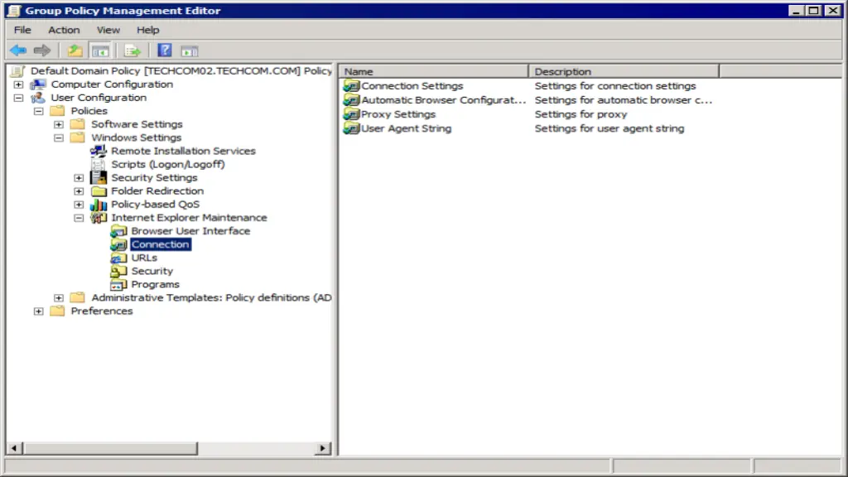Click the Automatic Browser Configuration item icon
This screenshot has height=477, width=848.
(x=351, y=100)
